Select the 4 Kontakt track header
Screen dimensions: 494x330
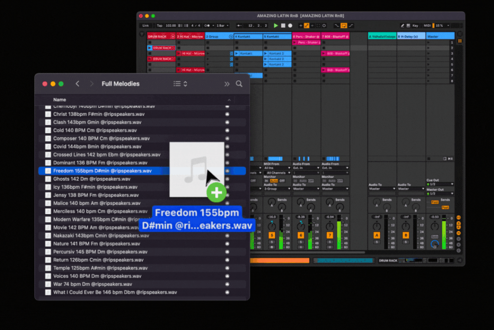[x=248, y=37]
